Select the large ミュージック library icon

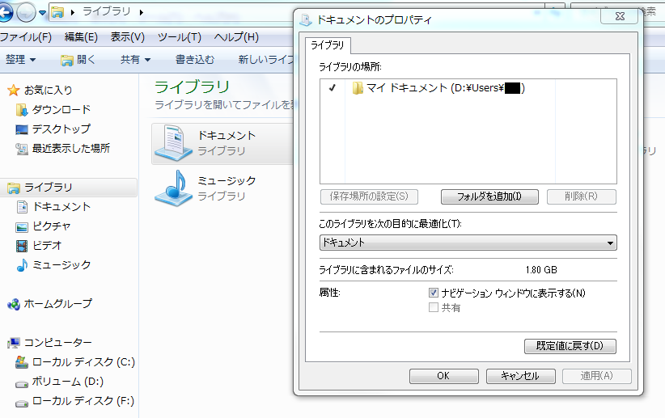tap(173, 188)
